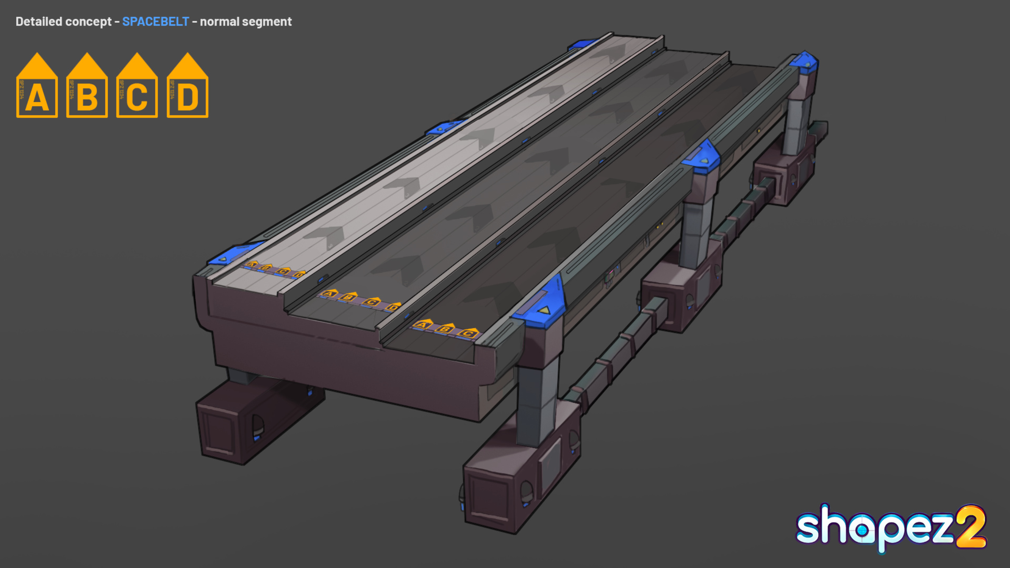Image resolution: width=1010 pixels, height=568 pixels.
Task: Click the small D label on the middle belt
Action: pyautogui.click(x=393, y=307)
